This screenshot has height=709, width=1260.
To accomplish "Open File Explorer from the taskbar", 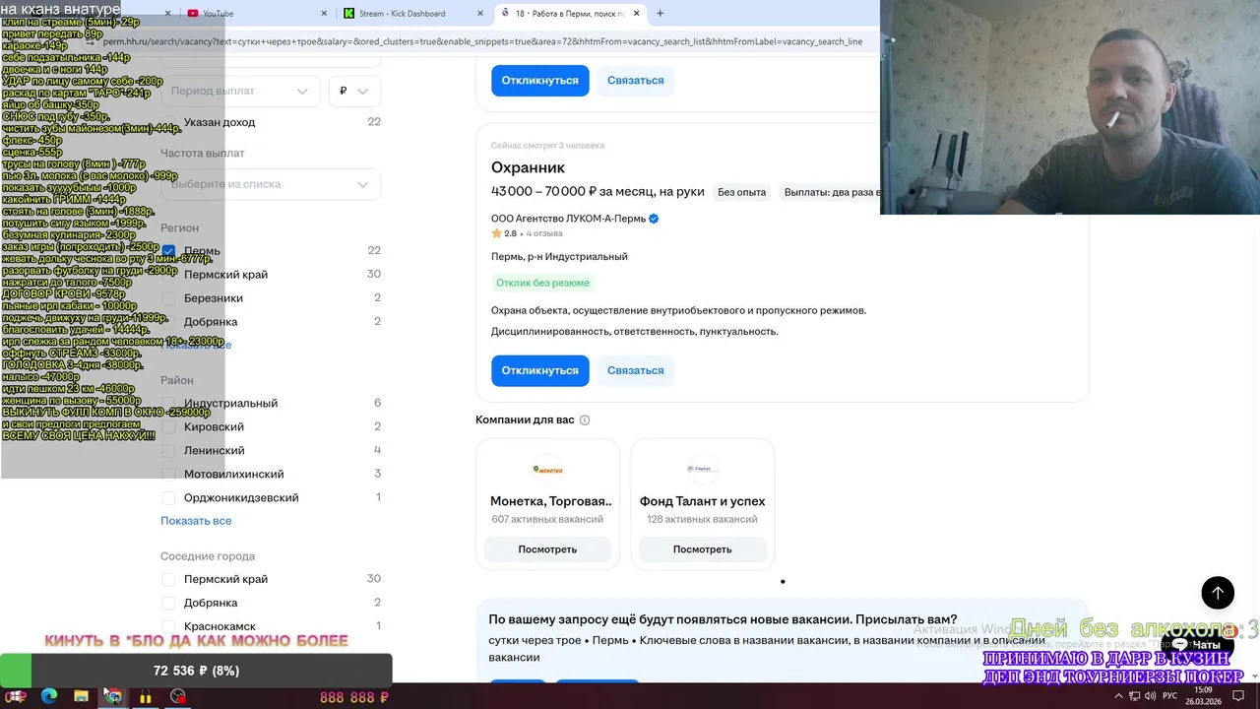I will (x=81, y=696).
